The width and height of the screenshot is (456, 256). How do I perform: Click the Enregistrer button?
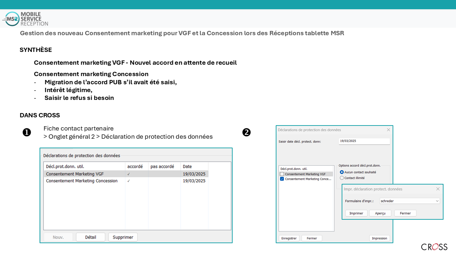(289, 238)
